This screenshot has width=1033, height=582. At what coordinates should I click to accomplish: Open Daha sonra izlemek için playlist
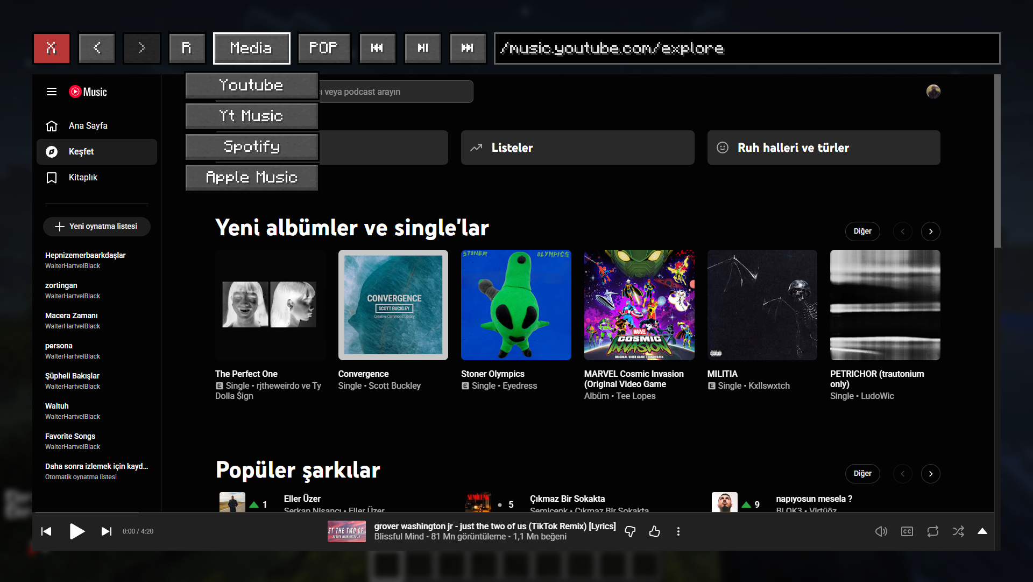pos(97,471)
